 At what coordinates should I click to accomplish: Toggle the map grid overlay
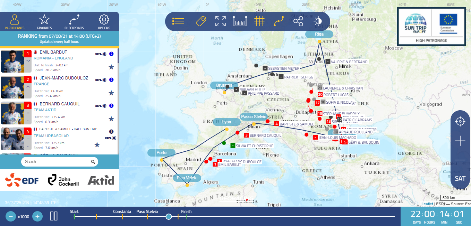(259, 21)
